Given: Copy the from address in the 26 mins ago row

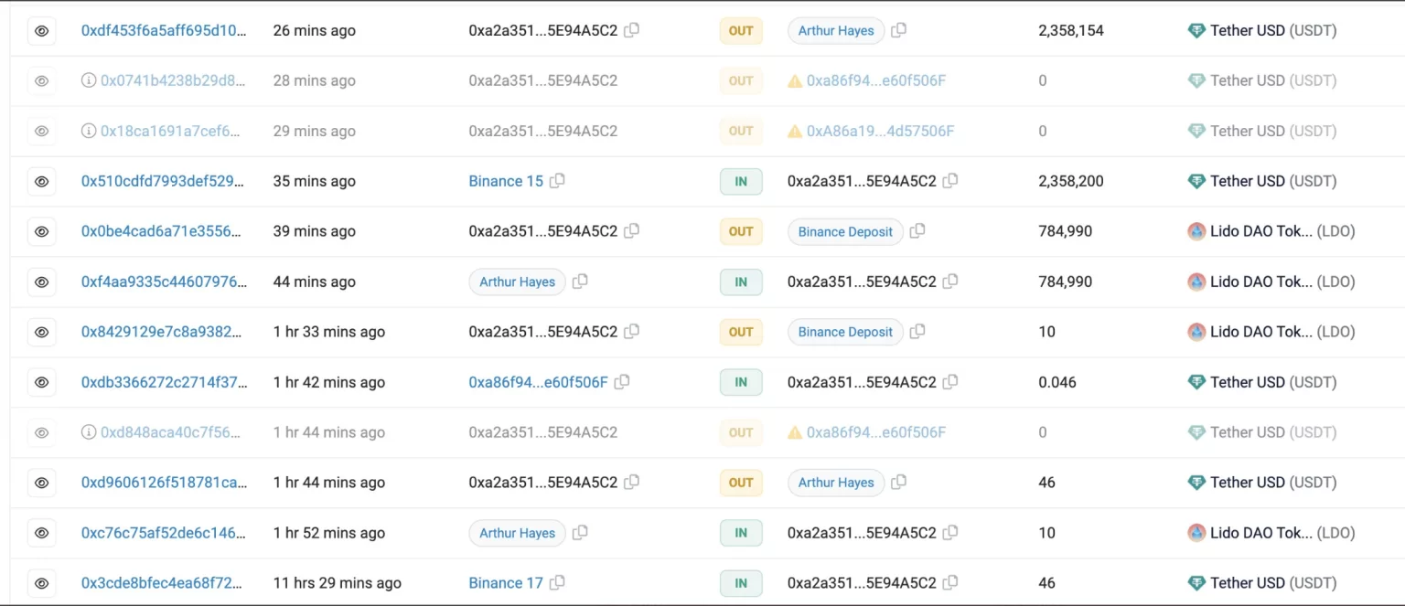Looking at the screenshot, I should point(631,30).
